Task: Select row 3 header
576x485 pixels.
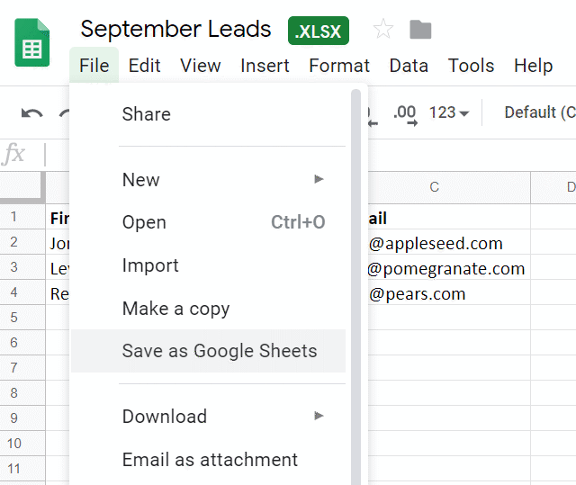Action: pyautogui.click(x=22, y=267)
